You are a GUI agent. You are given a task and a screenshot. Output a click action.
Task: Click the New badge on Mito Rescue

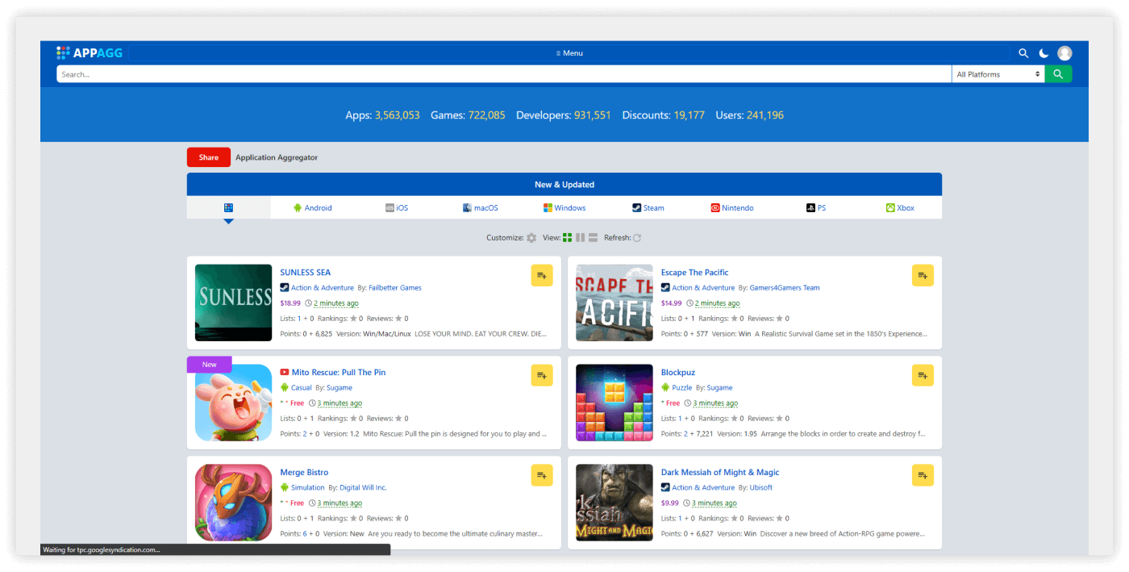(x=210, y=365)
